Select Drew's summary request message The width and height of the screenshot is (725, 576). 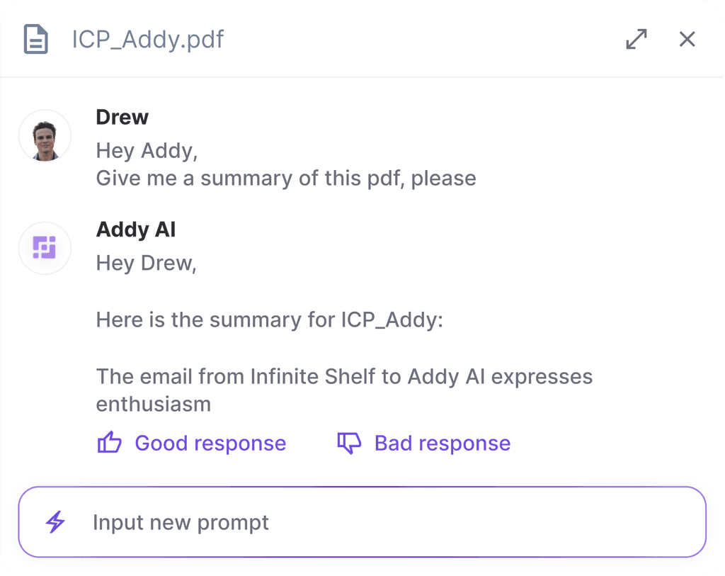(x=285, y=178)
